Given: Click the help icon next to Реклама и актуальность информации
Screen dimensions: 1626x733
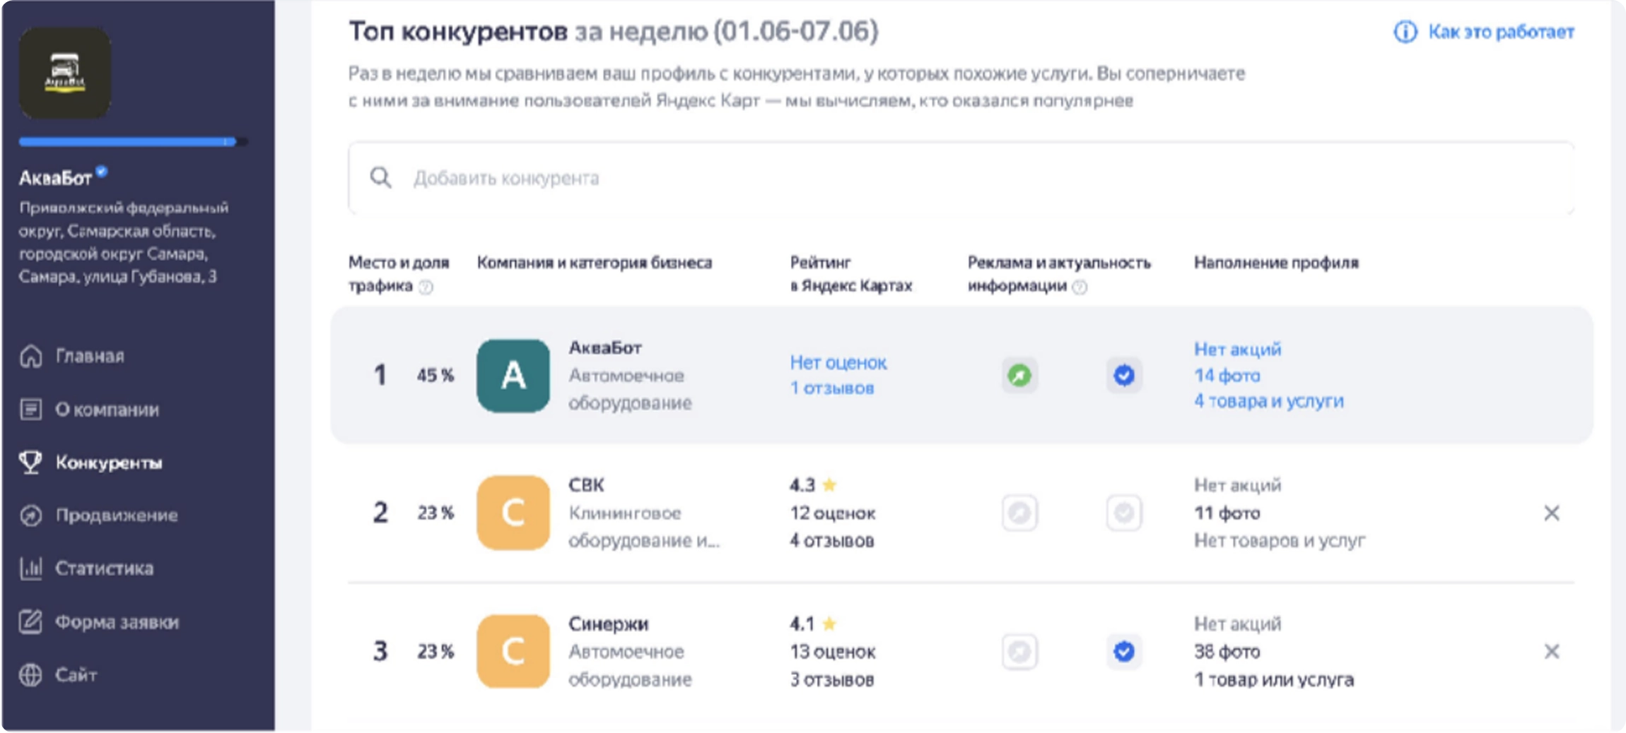Looking at the screenshot, I should click(x=1080, y=287).
